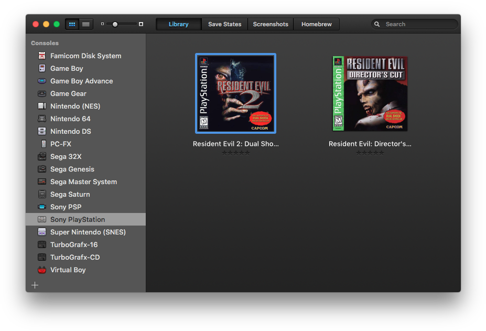The image size is (486, 331).
Task: Click in the Search field
Action: (x=414, y=24)
